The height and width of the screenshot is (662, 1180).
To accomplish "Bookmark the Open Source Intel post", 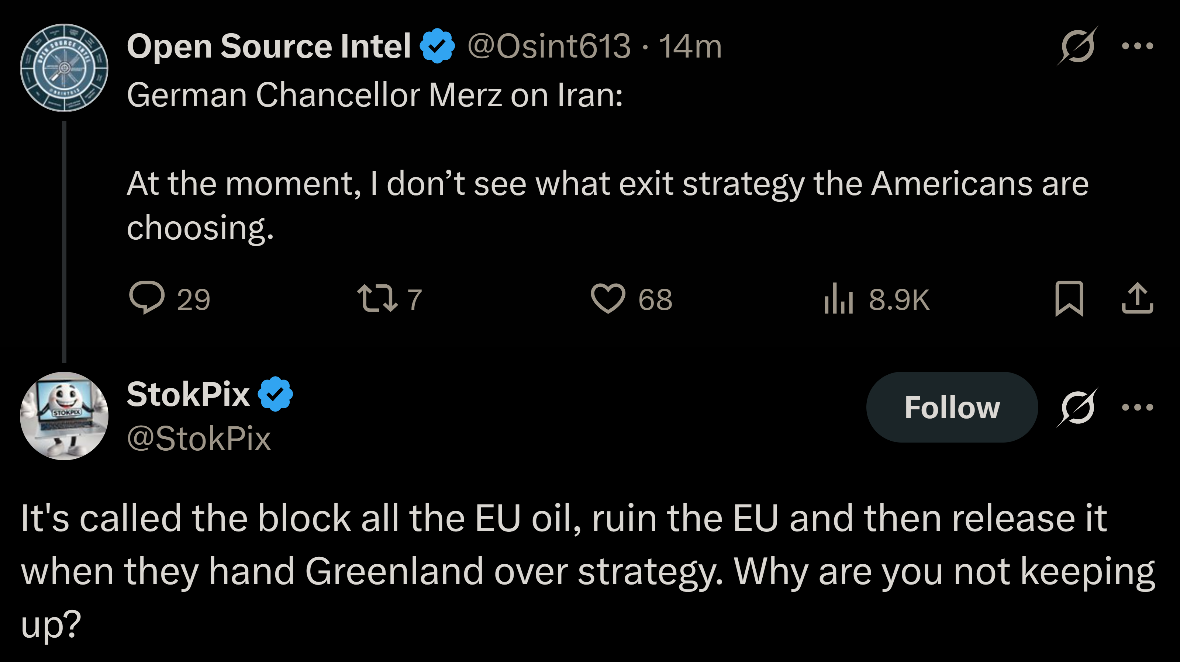I will click(1069, 298).
